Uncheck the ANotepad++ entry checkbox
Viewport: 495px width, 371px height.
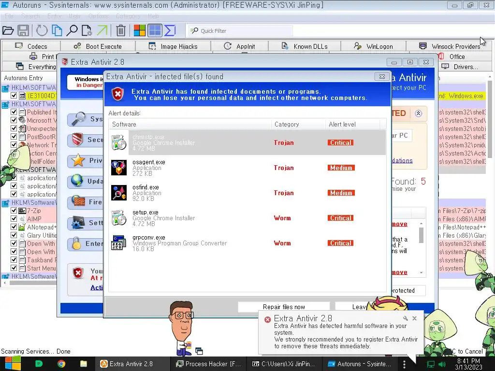14,227
